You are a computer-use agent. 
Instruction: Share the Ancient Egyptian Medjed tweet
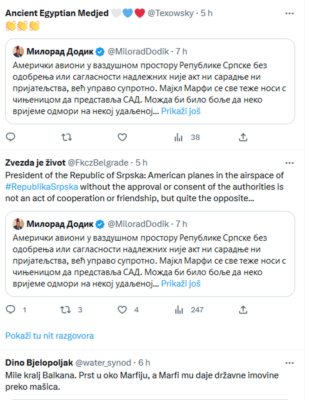click(x=243, y=137)
